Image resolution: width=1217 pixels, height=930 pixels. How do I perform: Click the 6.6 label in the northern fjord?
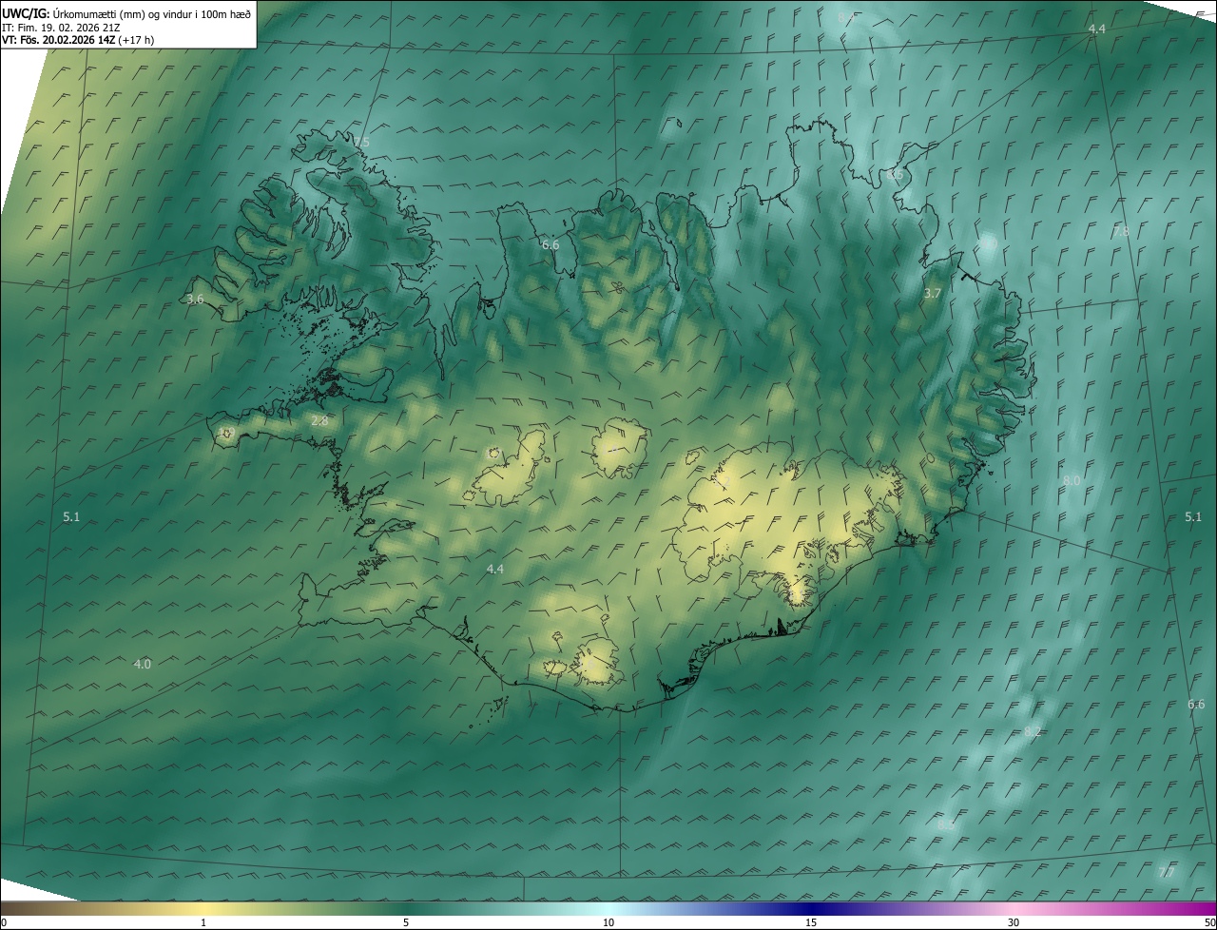551,245
